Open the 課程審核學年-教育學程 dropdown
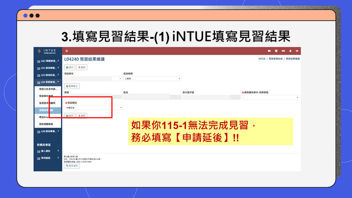The image size is (352, 198). 271,97
